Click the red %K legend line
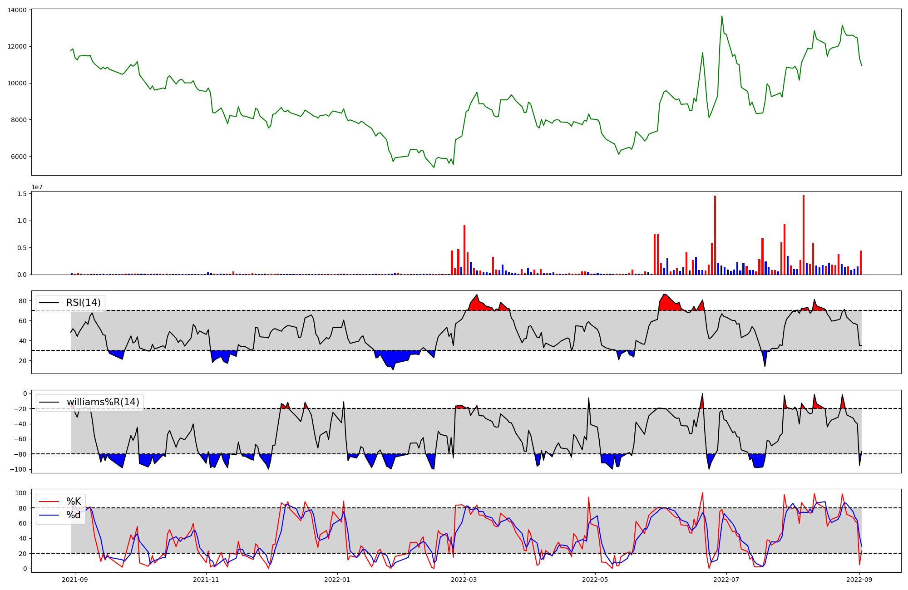Image resolution: width=908 pixels, height=590 pixels. click(x=49, y=501)
